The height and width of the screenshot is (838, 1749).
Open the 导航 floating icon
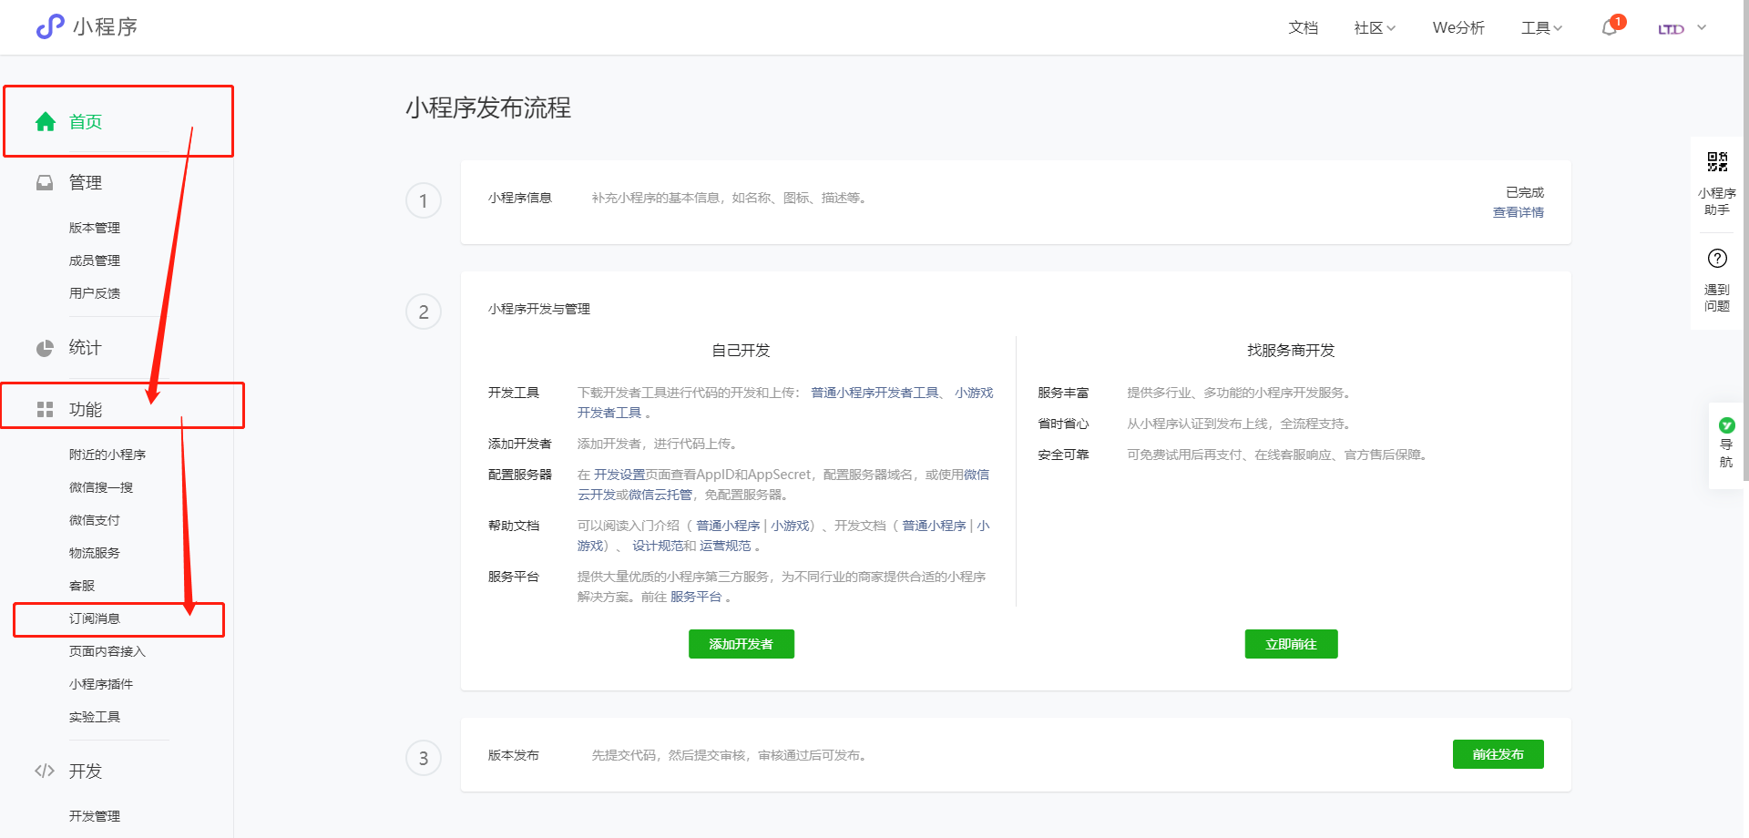(1726, 426)
